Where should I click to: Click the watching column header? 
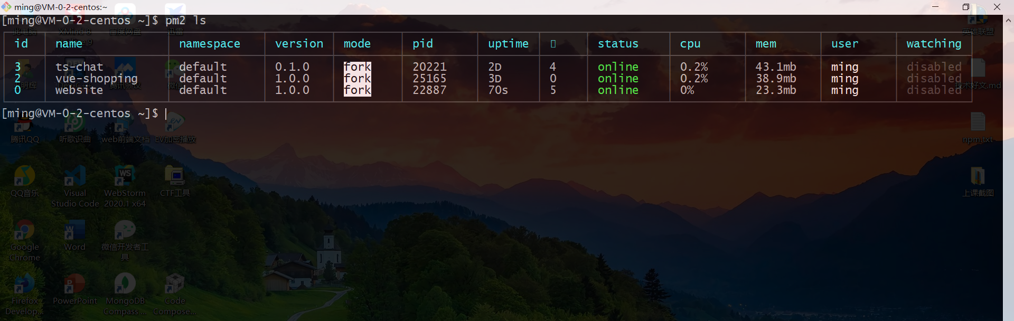coord(934,44)
